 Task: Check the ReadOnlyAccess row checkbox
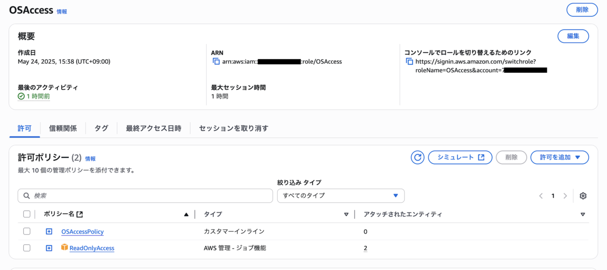(x=27, y=248)
